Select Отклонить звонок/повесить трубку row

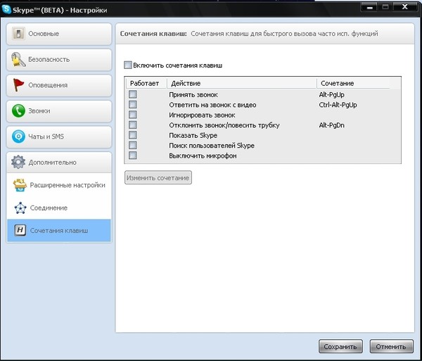click(262, 125)
